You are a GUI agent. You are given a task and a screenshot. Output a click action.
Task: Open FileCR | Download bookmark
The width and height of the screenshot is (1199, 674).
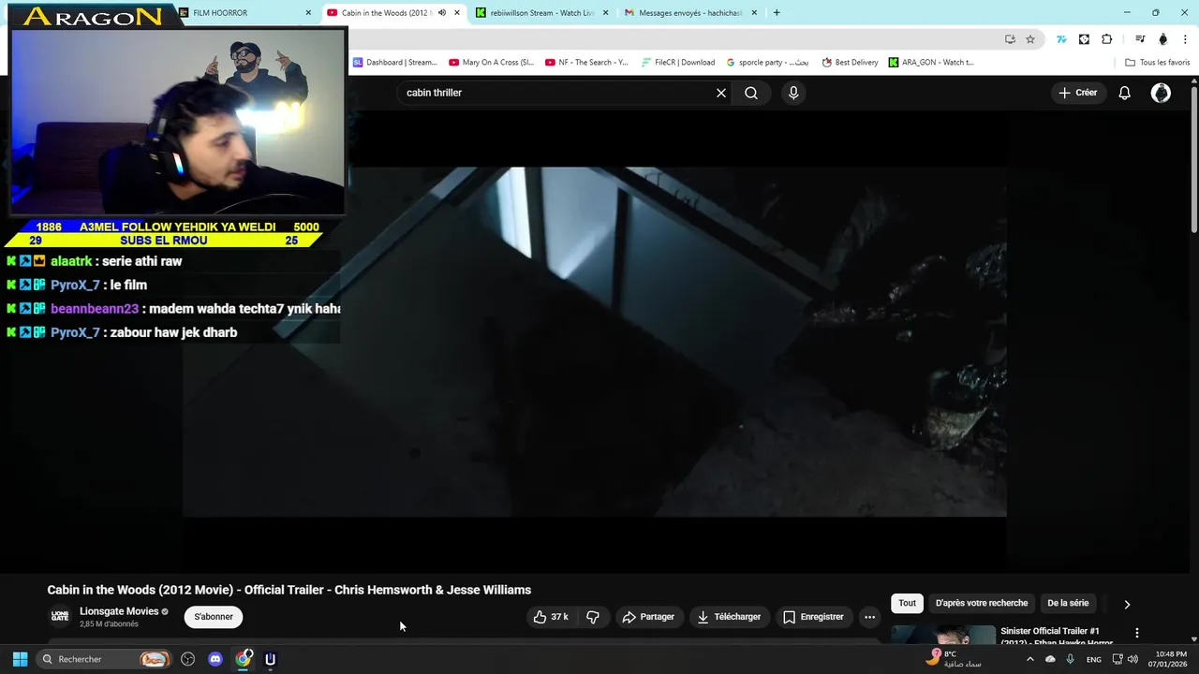pyautogui.click(x=678, y=63)
